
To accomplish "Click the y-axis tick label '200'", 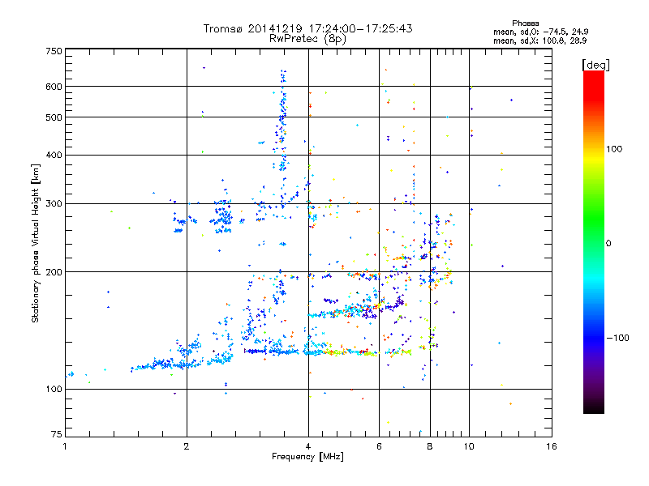I will point(54,272).
